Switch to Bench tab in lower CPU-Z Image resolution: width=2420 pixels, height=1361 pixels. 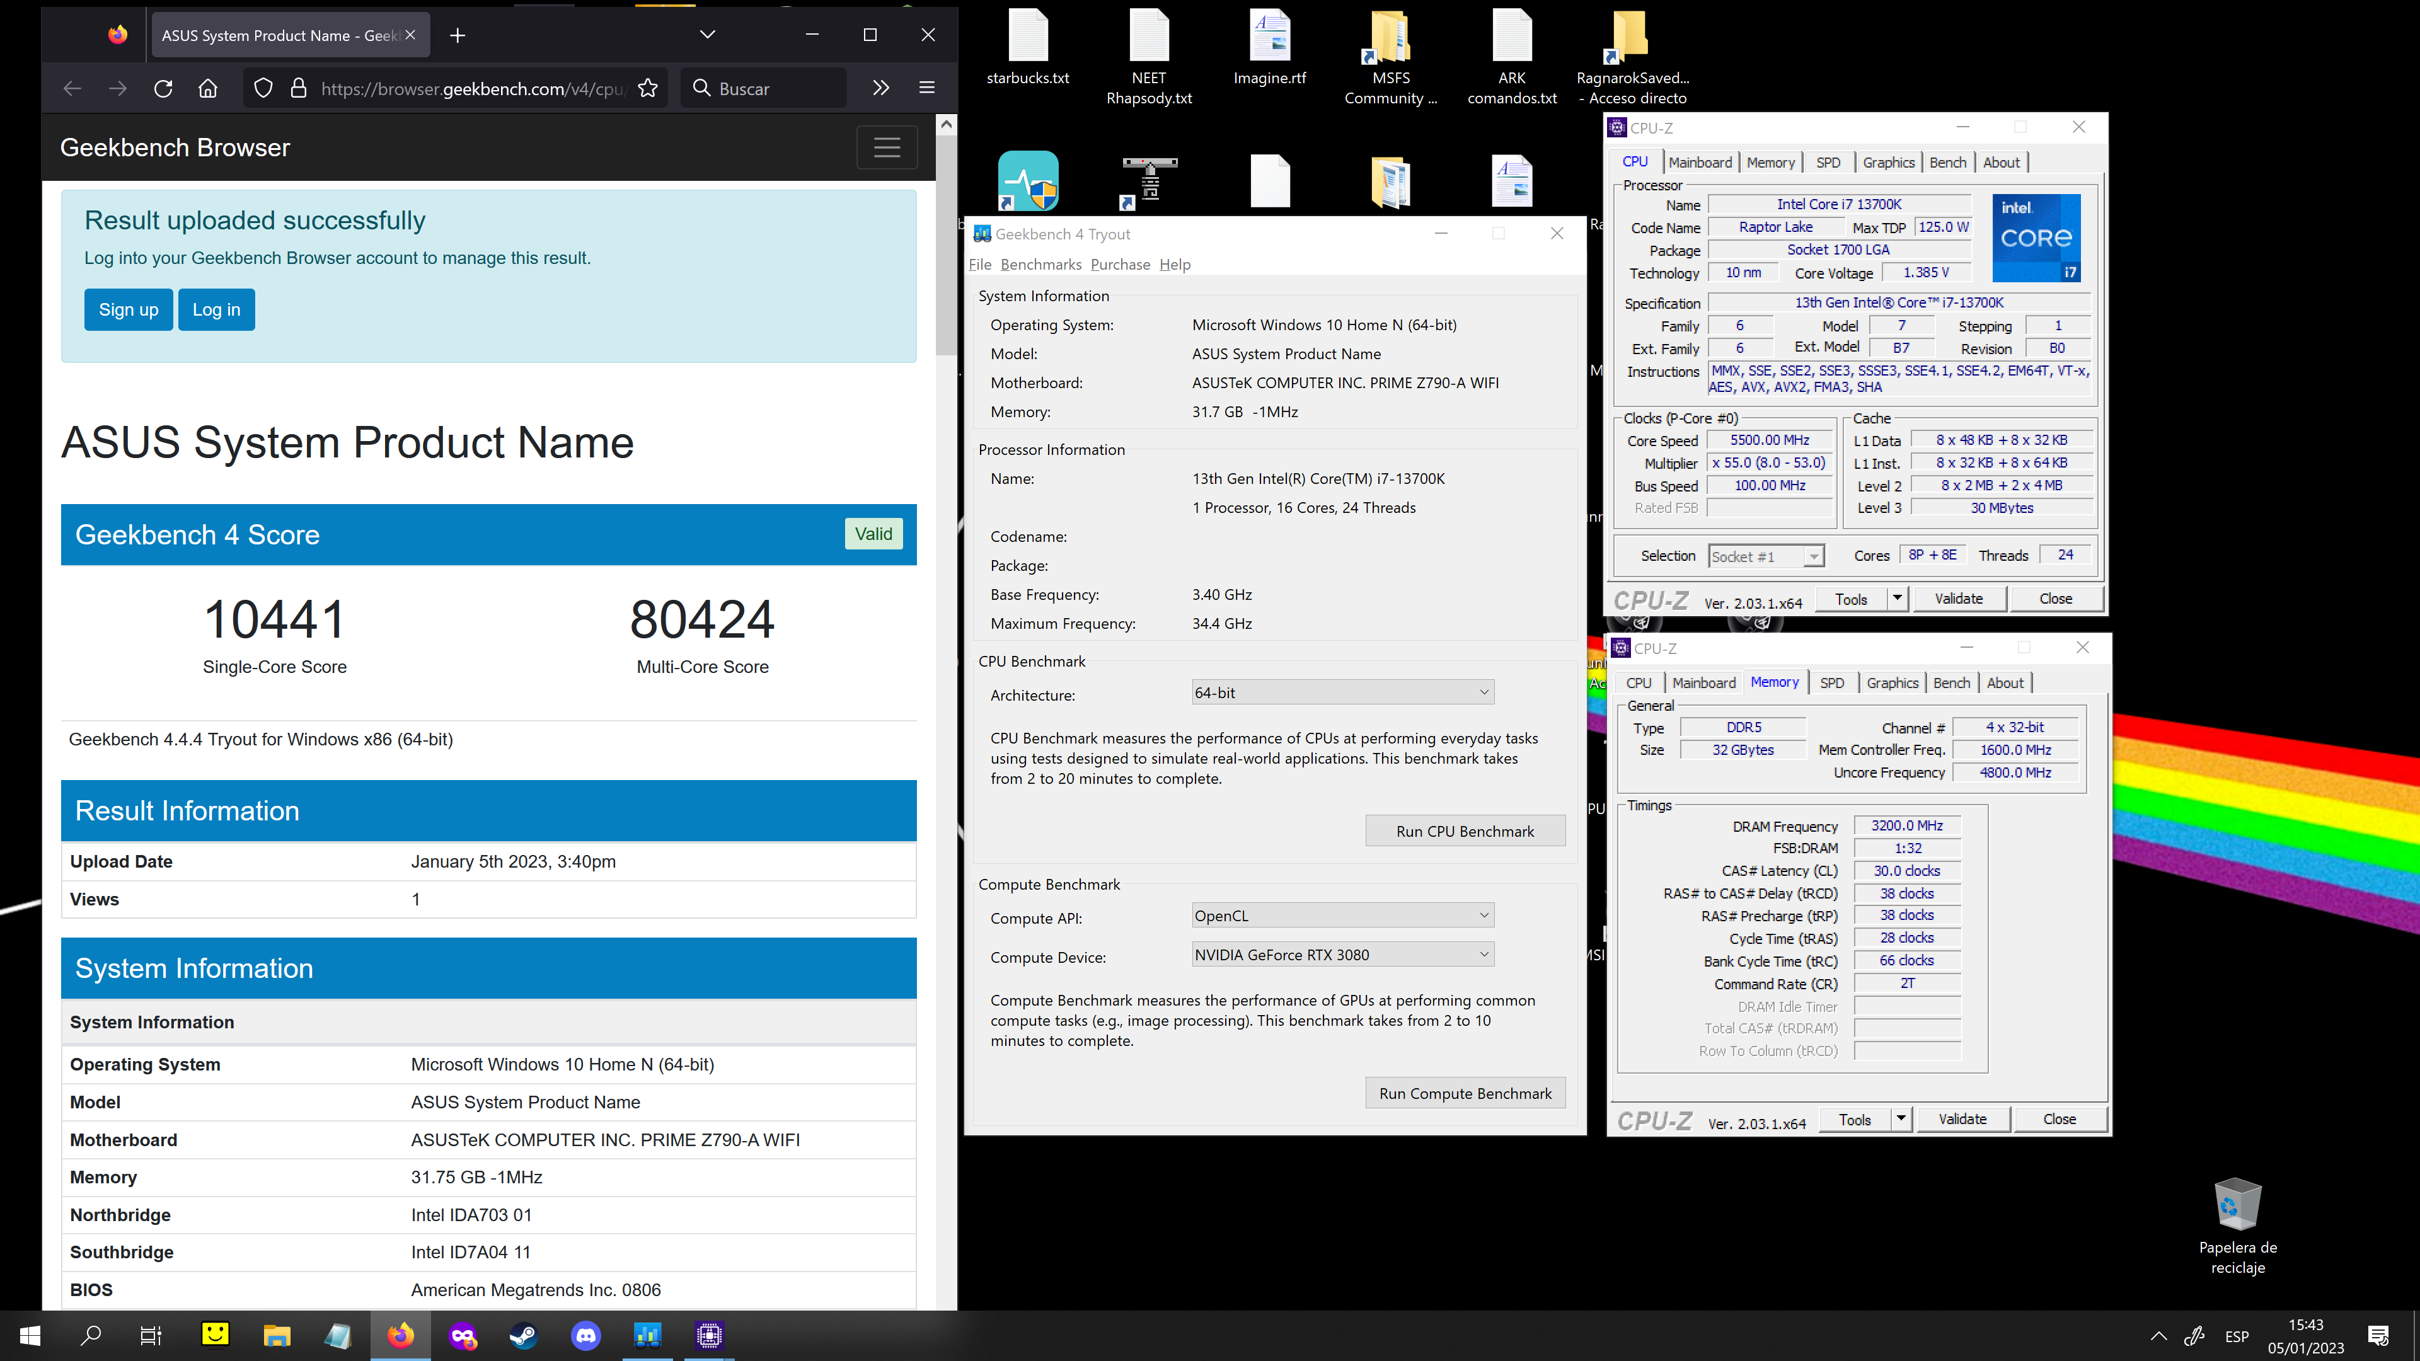1951,683
